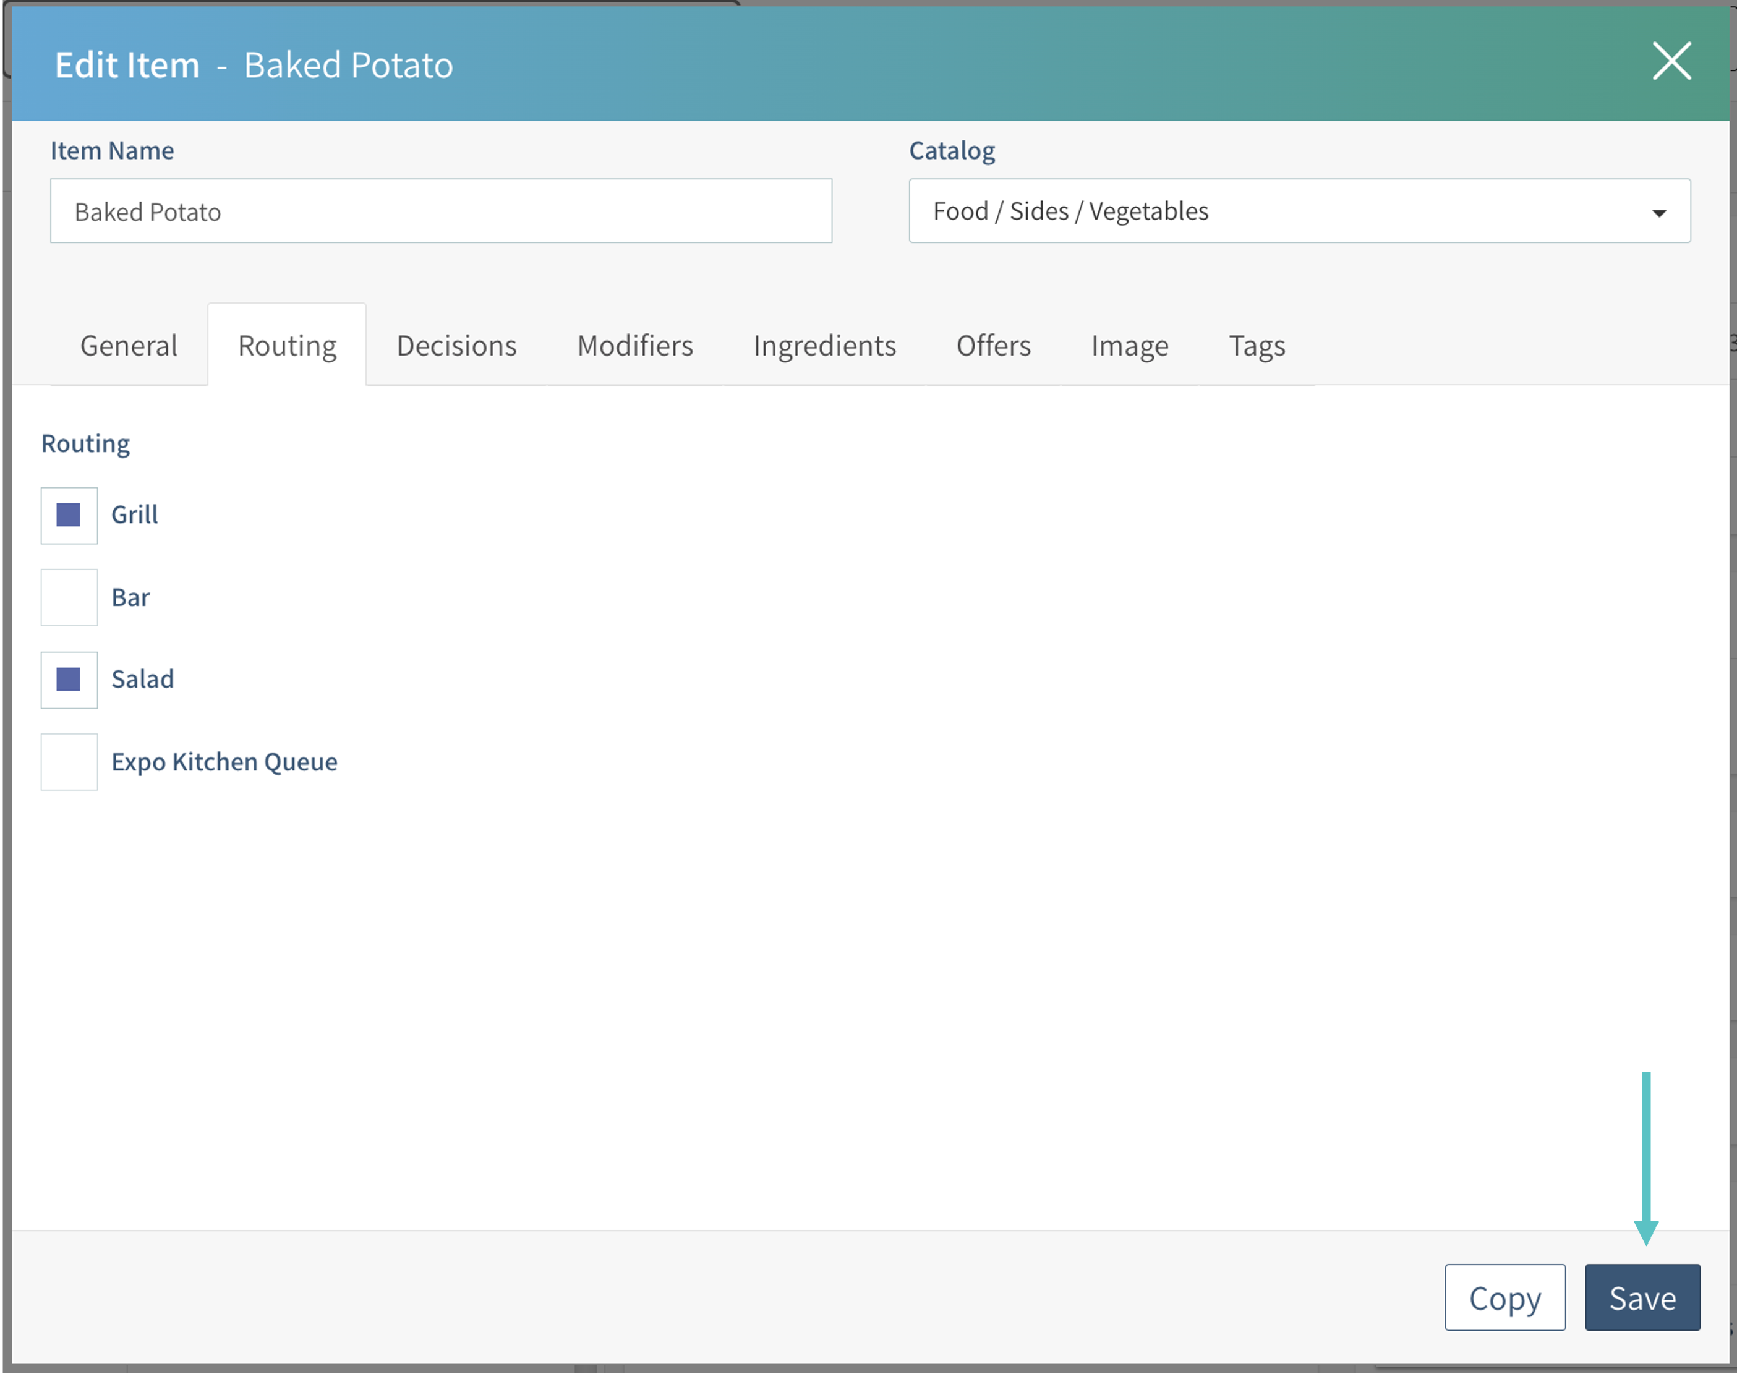Open the Decisions tab

pos(456,345)
